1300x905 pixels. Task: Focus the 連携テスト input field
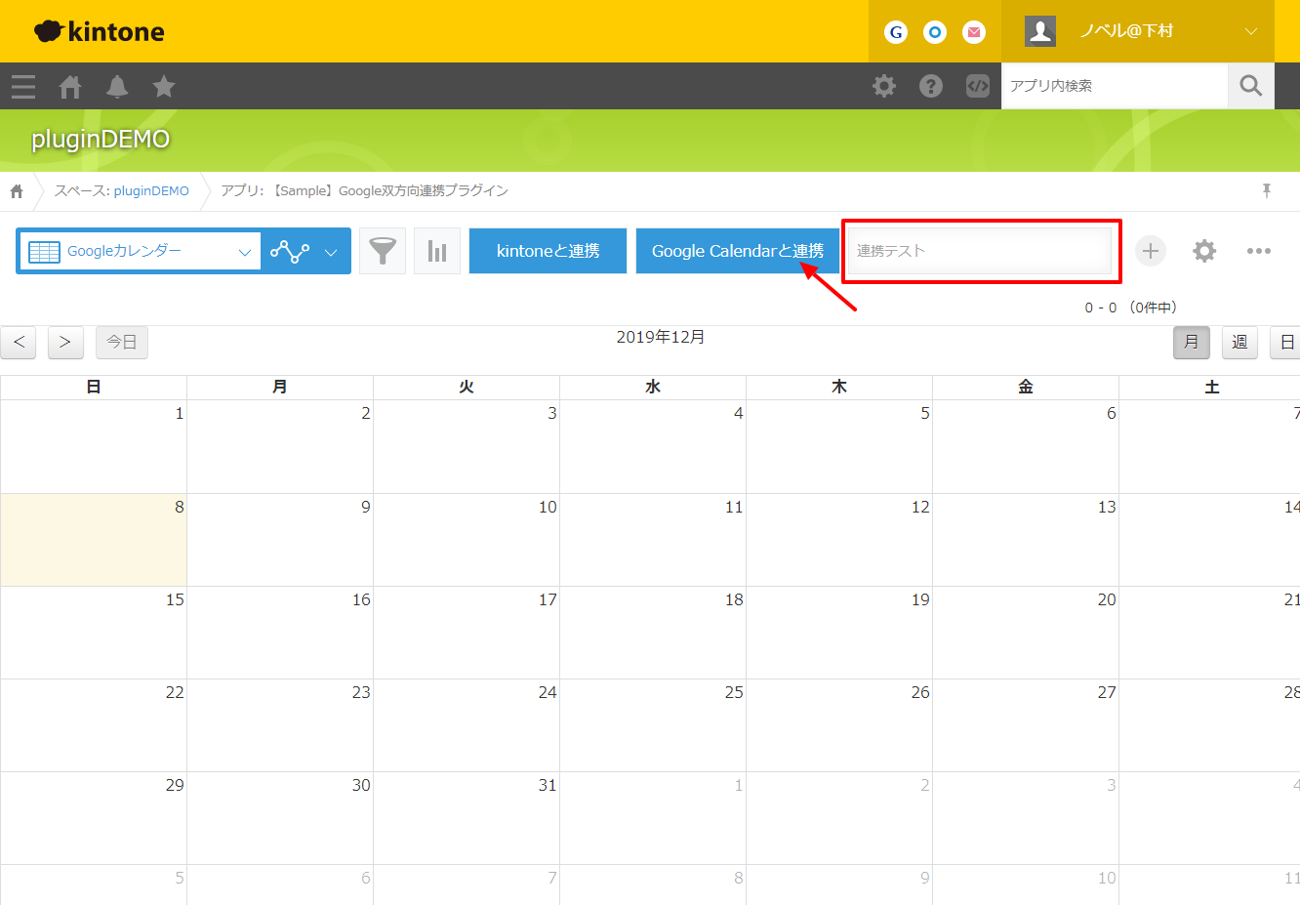pyautogui.click(x=980, y=251)
